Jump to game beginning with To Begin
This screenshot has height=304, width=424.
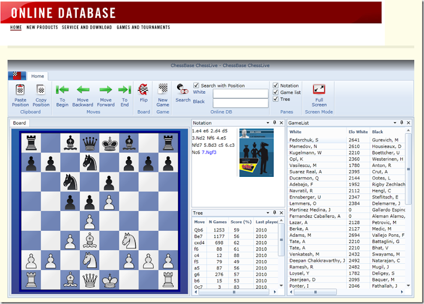(63, 90)
